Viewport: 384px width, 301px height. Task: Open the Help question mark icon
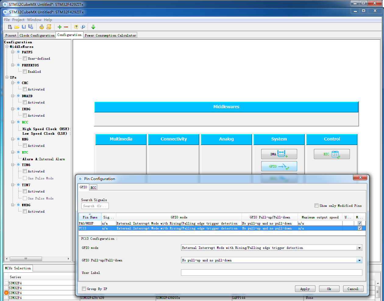coord(76,27)
